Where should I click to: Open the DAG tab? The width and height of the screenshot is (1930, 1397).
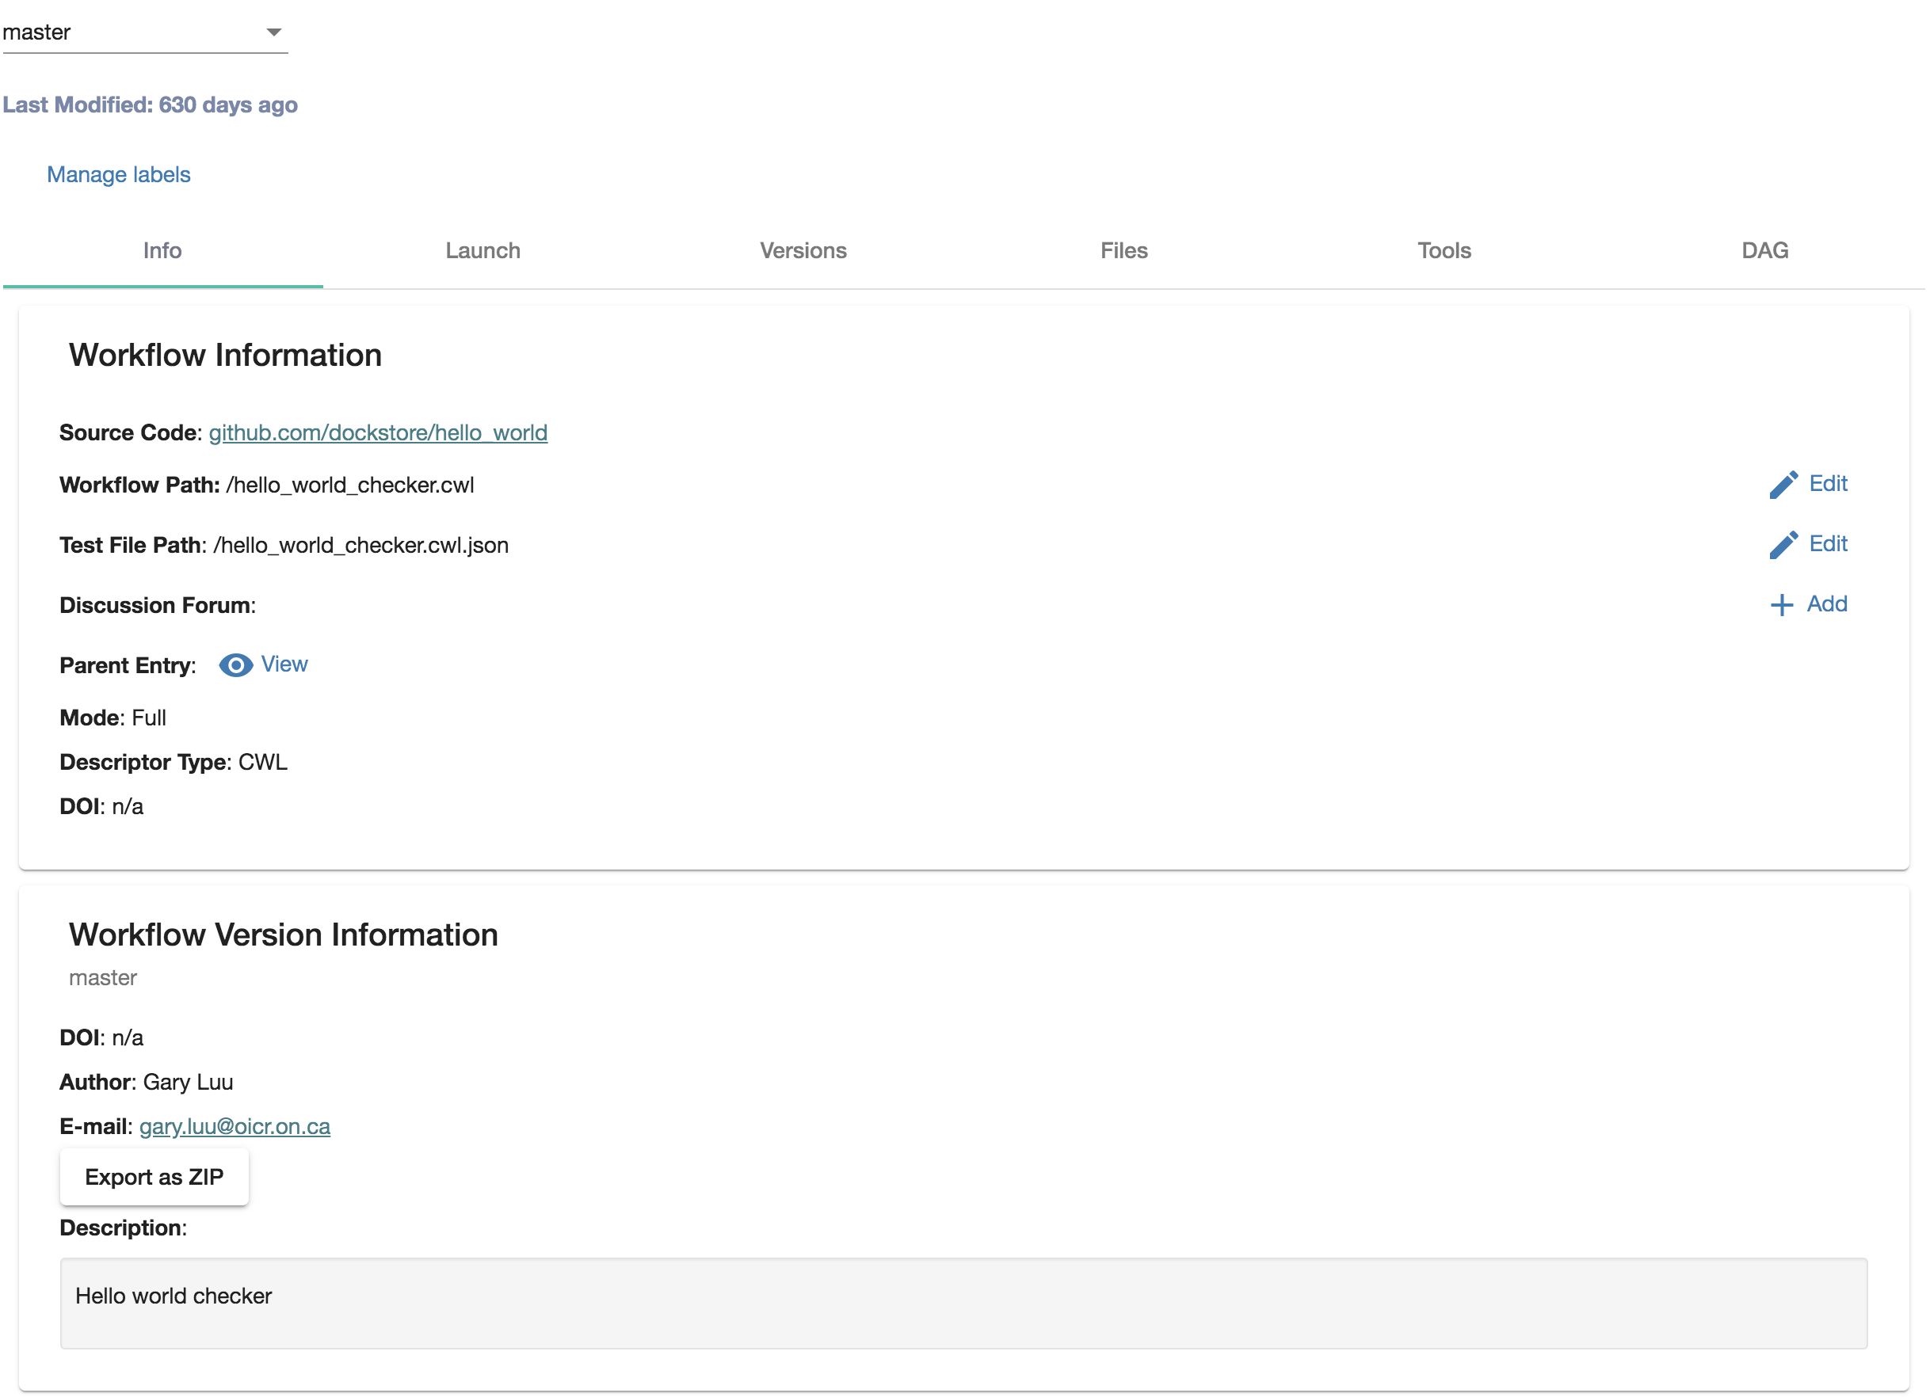point(1764,251)
